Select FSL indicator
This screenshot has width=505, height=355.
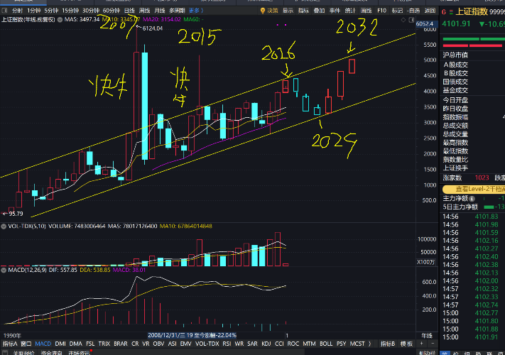click(x=90, y=344)
